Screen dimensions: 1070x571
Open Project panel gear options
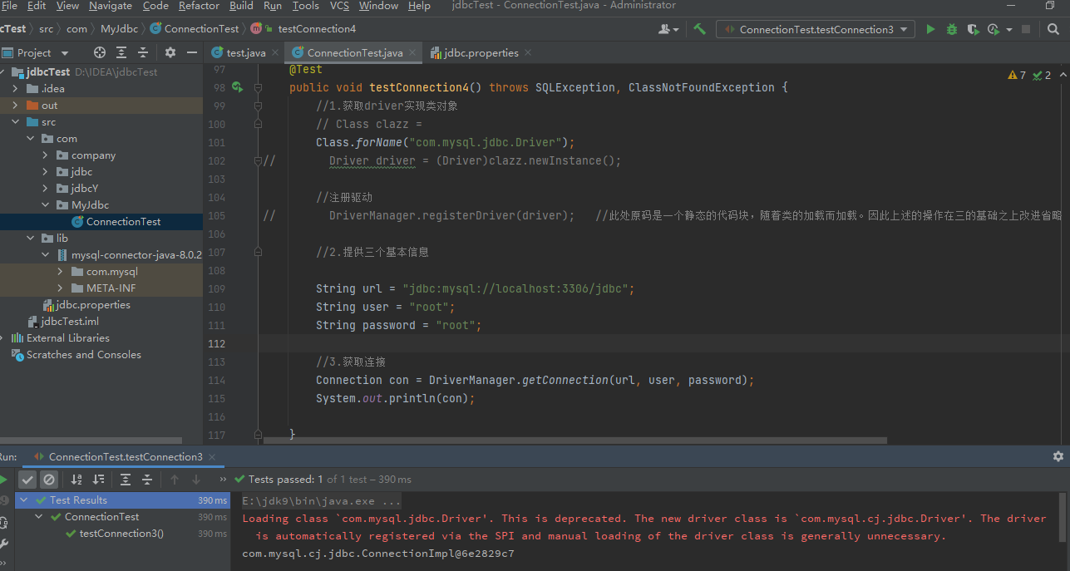(x=170, y=52)
